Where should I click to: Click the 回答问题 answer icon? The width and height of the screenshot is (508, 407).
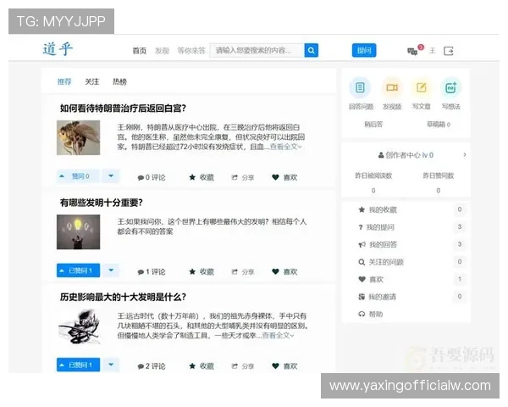(x=360, y=87)
